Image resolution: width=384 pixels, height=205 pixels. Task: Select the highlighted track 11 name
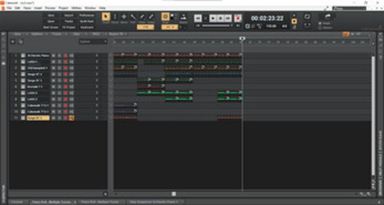[38, 118]
